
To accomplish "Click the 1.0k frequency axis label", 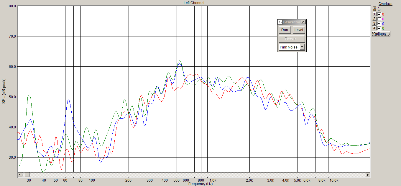I will tap(213, 180).
